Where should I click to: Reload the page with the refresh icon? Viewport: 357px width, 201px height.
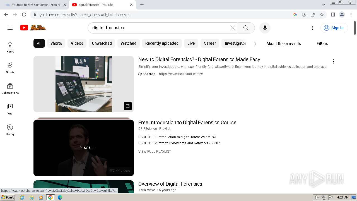click(24, 15)
